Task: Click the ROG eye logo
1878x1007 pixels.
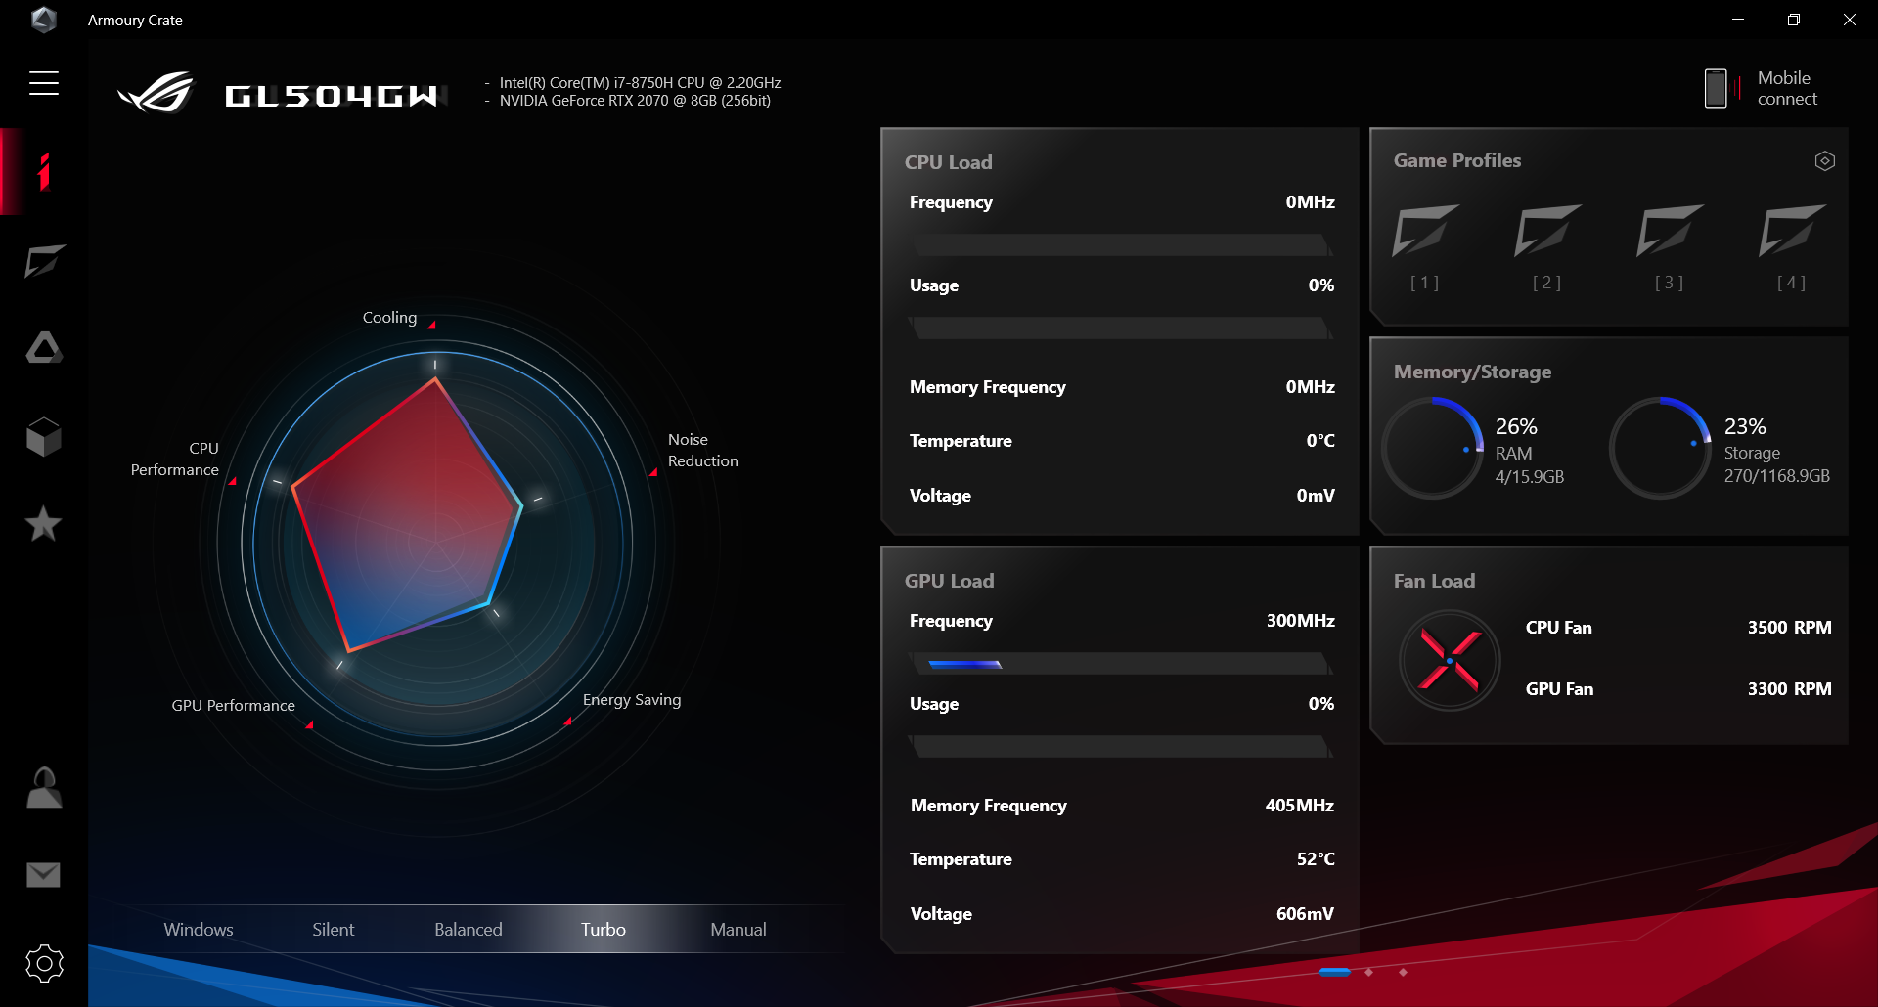Action: (x=157, y=93)
